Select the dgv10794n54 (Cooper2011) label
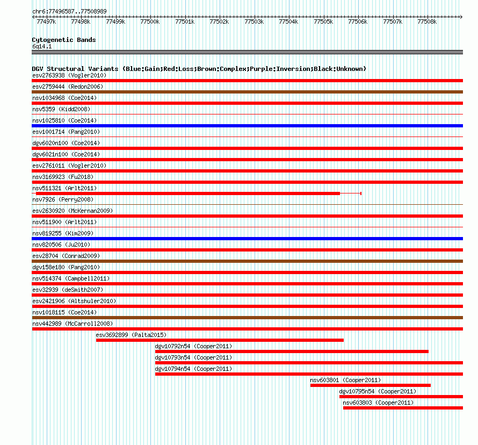The width and height of the screenshot is (478, 445). click(x=193, y=369)
